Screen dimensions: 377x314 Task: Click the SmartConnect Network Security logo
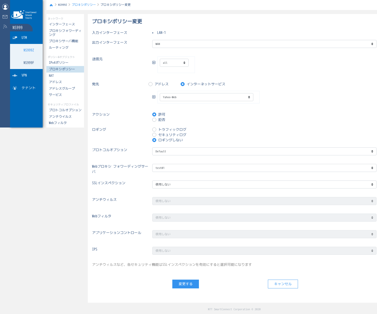point(24,15)
